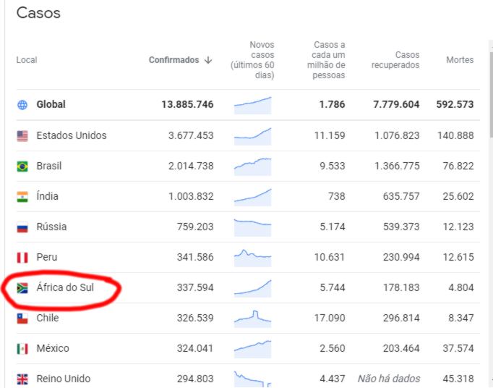493x388 pixels.
Task: Click the South Africa flag icon
Action: click(x=22, y=288)
